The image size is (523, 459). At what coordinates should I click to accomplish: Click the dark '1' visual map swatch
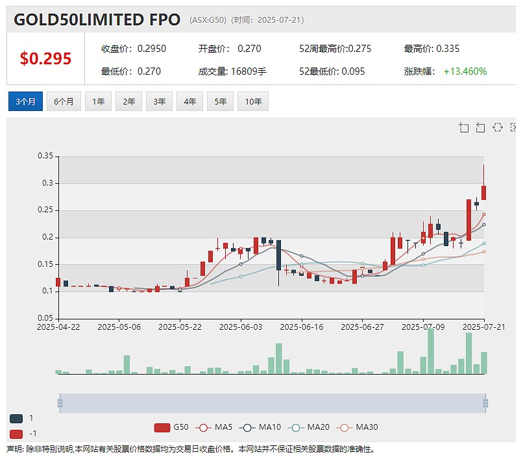tap(16, 418)
